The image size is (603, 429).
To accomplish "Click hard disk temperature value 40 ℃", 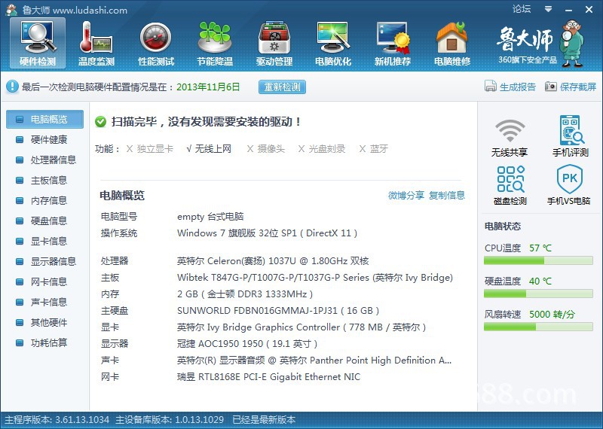I will tap(540, 281).
